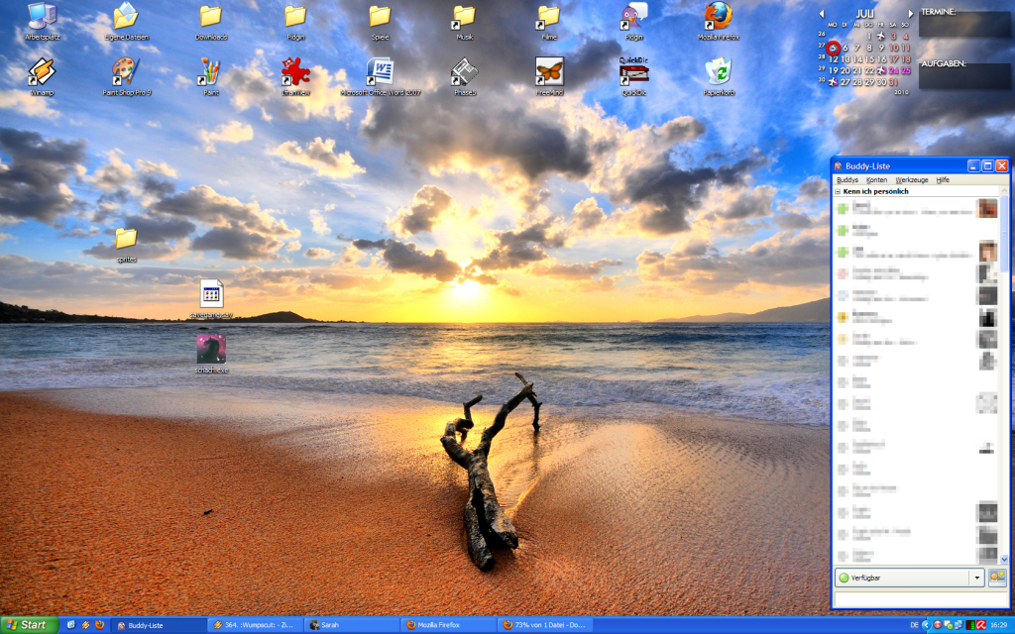Open the Papierkorb recycle bin
The height and width of the screenshot is (634, 1015).
(x=719, y=72)
